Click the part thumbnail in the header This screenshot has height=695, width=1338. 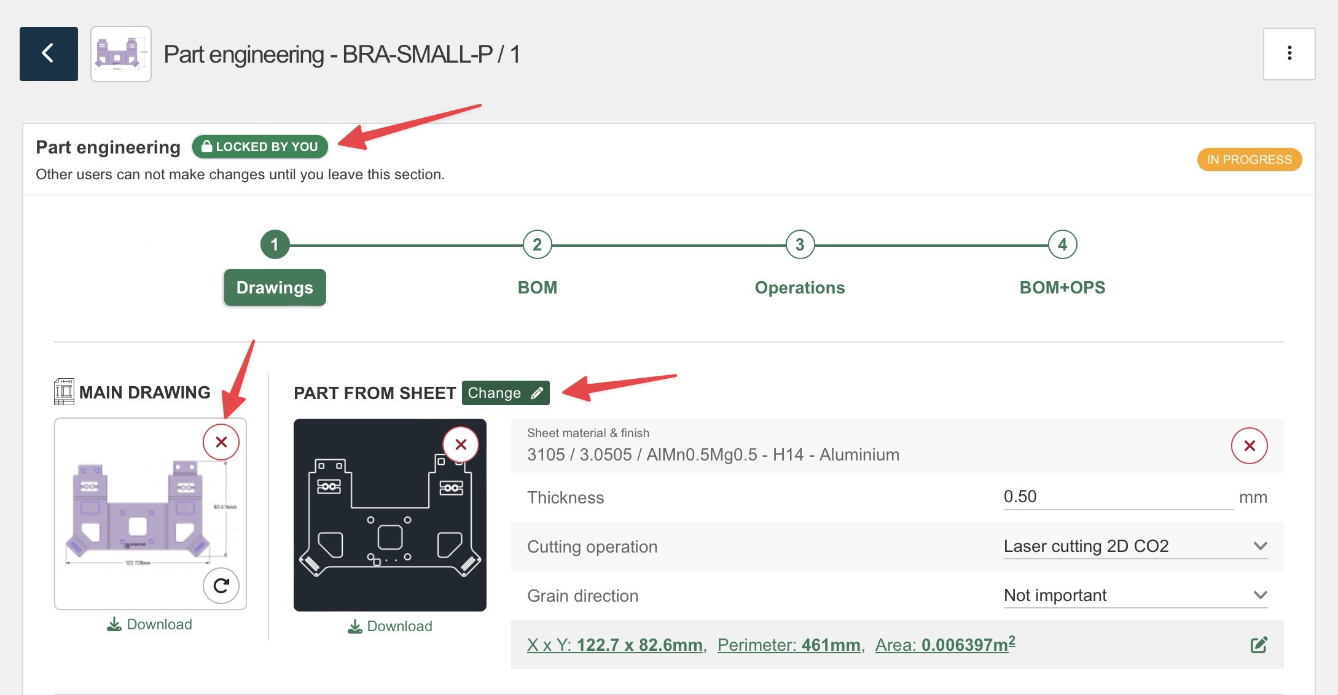pyautogui.click(x=121, y=54)
